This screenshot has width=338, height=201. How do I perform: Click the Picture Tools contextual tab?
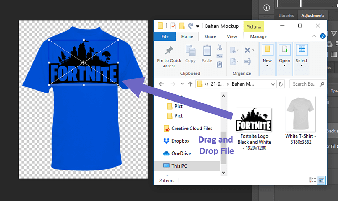(x=254, y=27)
